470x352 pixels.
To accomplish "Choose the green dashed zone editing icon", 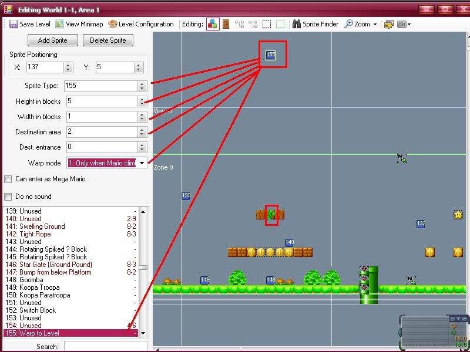I will coord(280,24).
